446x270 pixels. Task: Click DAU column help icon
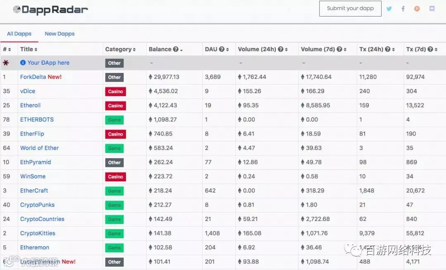[222, 49]
